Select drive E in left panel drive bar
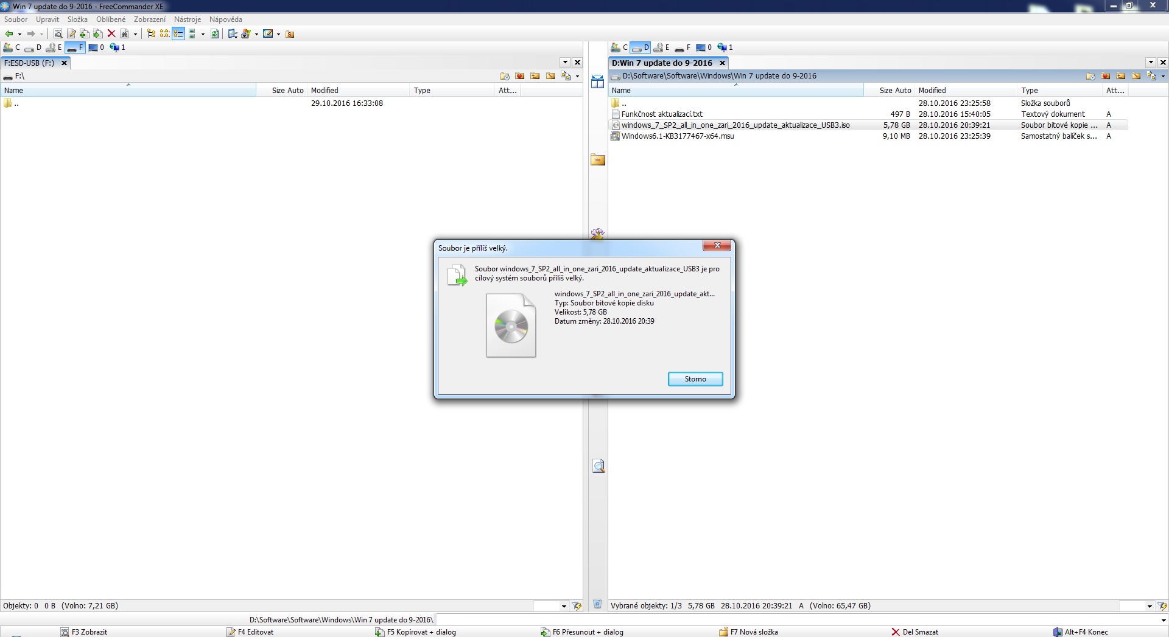 [x=54, y=47]
